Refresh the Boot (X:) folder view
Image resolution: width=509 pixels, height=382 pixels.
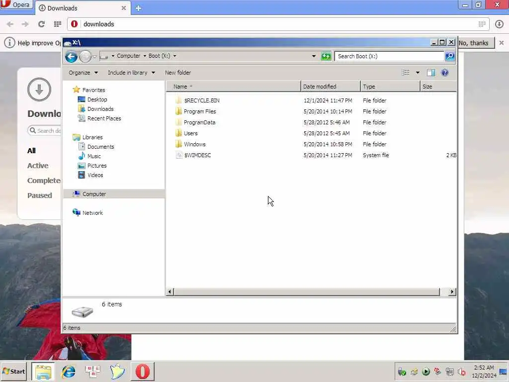tap(326, 56)
